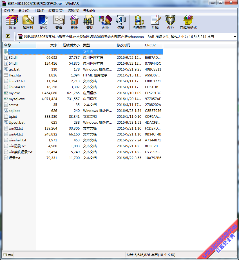Viewport: 239px width, 260px height.
Task: Click CRC32 value 40BCEE11
Action: point(153,69)
